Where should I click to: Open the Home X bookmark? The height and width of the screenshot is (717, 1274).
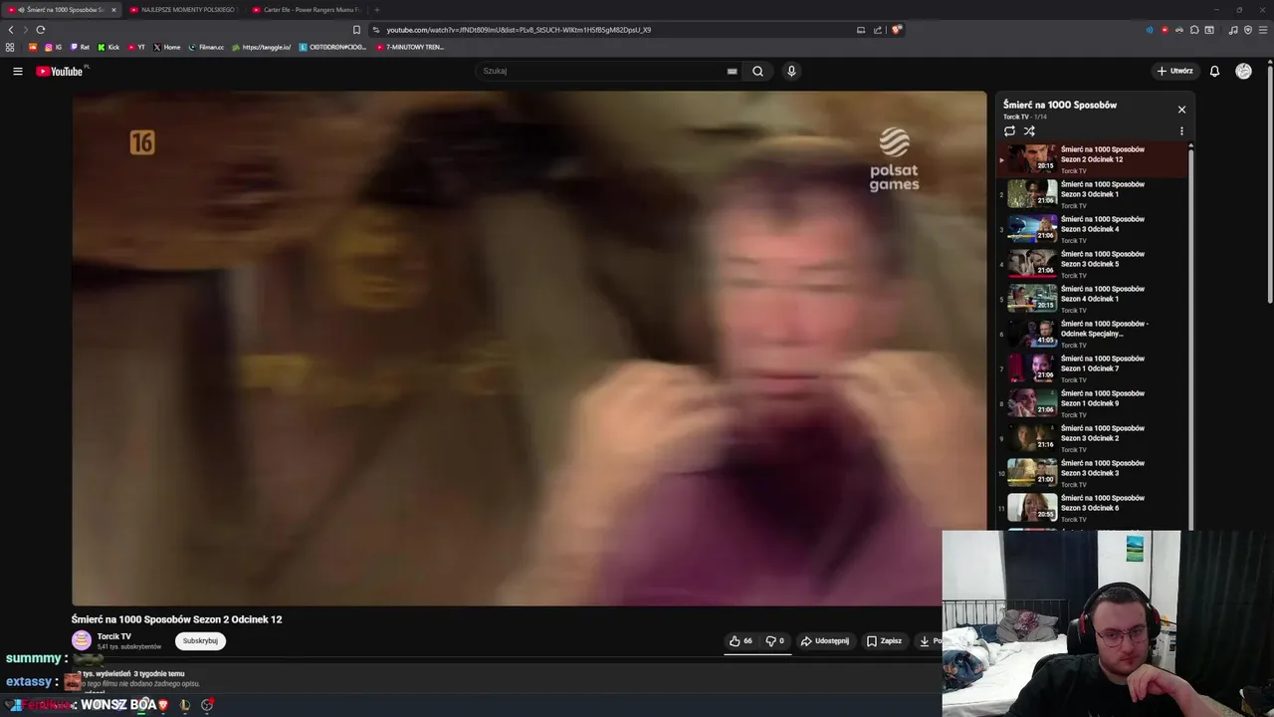coord(167,47)
